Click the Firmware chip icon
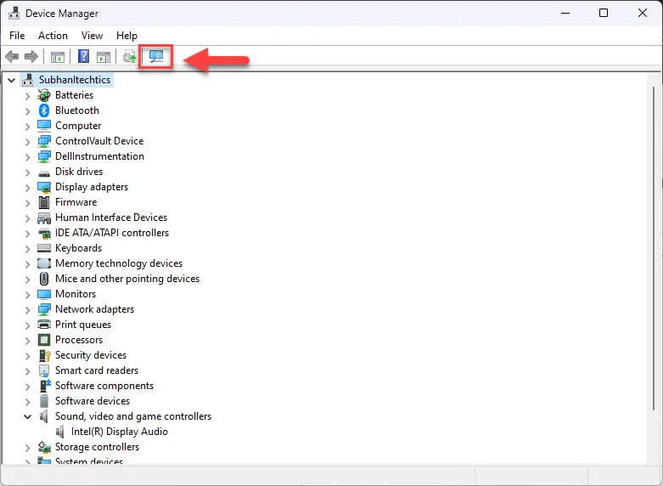The image size is (663, 486). pos(44,202)
